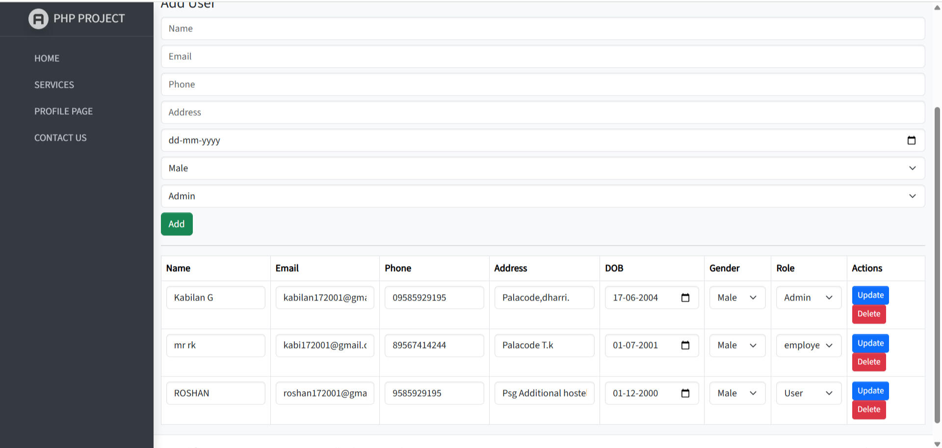
Task: Edit the phone field 9585929195
Action: pos(434,393)
